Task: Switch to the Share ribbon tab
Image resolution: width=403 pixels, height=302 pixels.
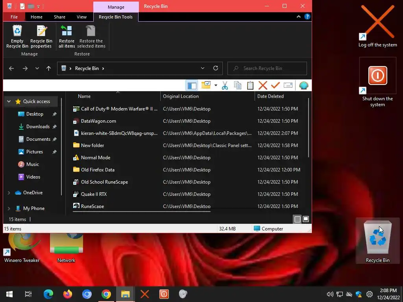Action: tap(60, 17)
